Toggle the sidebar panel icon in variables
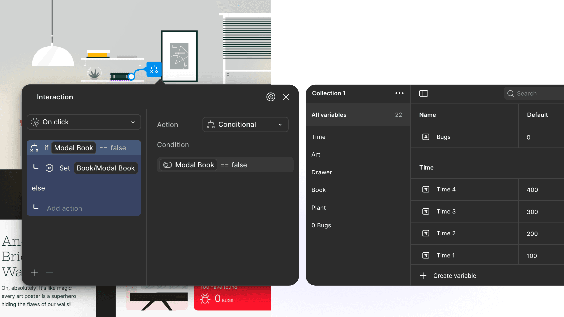Image resolution: width=564 pixels, height=317 pixels. [x=424, y=93]
